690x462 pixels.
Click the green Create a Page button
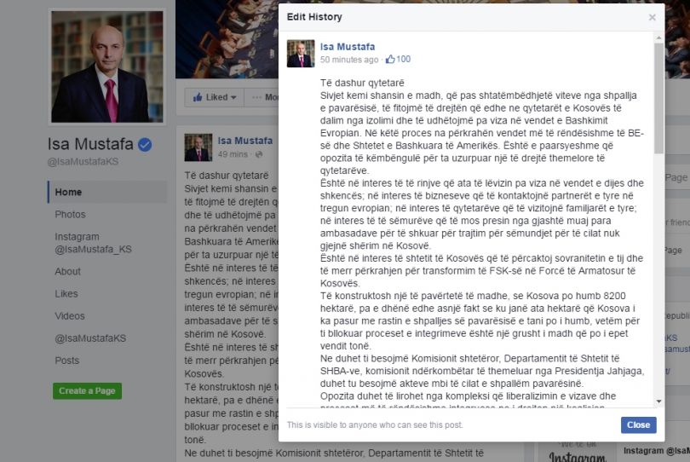pyautogui.click(x=87, y=391)
